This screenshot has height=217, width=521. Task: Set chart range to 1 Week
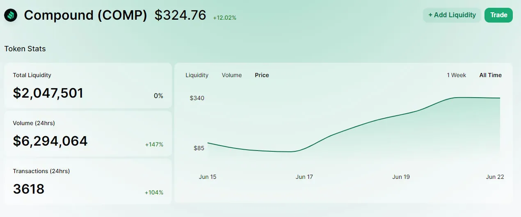click(x=457, y=75)
